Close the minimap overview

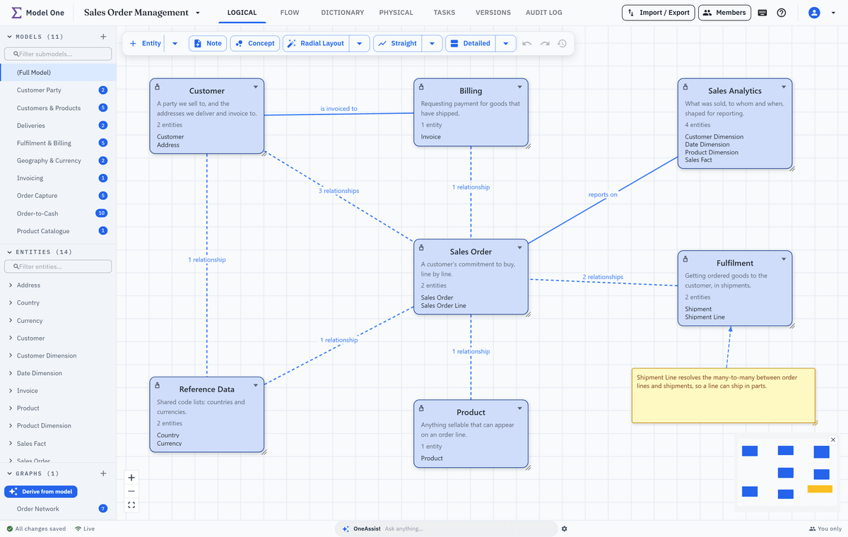click(833, 439)
